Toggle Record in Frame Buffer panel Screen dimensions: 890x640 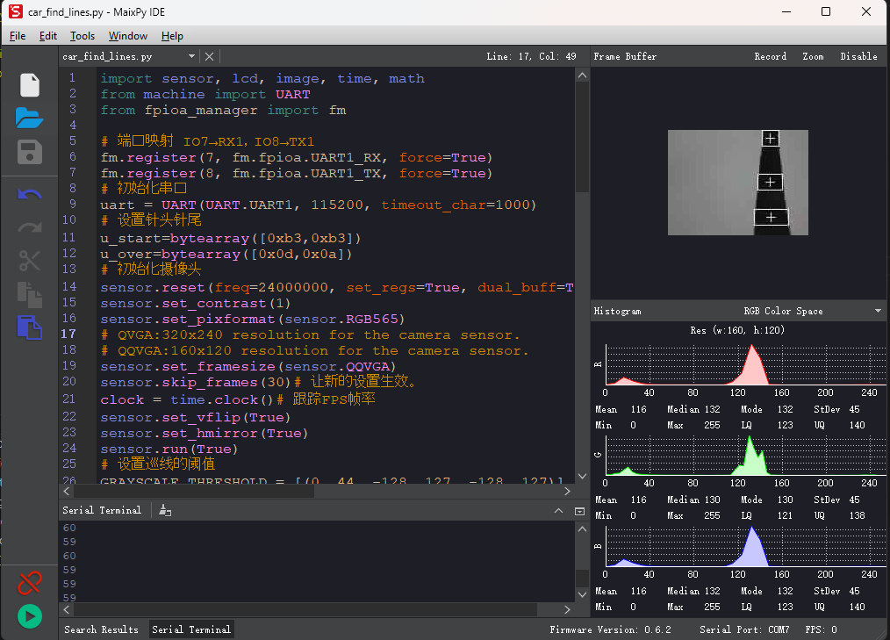click(x=770, y=56)
